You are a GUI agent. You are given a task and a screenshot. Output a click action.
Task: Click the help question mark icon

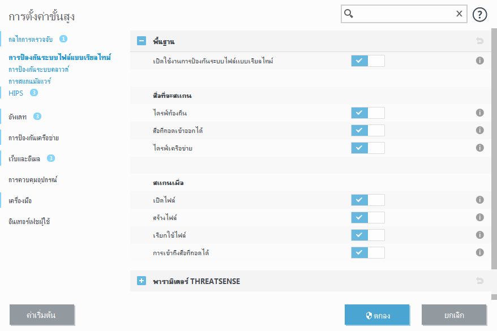(x=480, y=14)
